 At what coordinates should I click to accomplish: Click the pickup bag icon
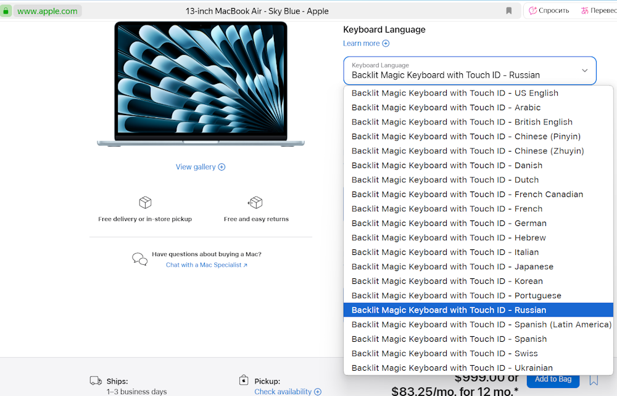(244, 380)
